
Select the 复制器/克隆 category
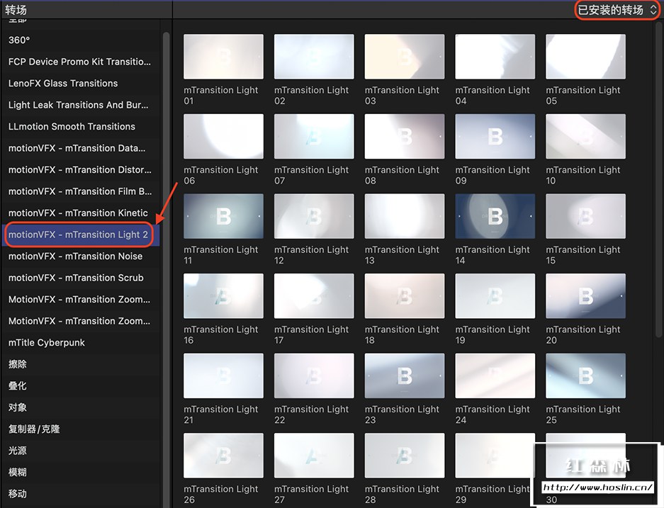click(x=81, y=429)
